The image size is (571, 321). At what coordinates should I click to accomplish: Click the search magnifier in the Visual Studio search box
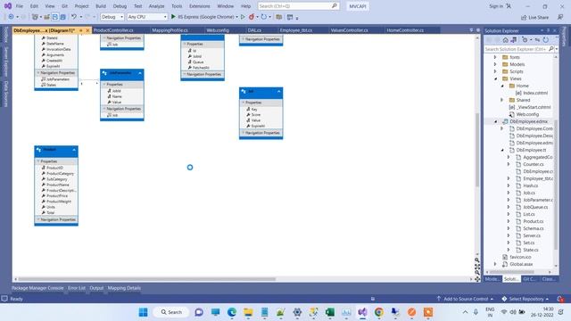(x=334, y=6)
